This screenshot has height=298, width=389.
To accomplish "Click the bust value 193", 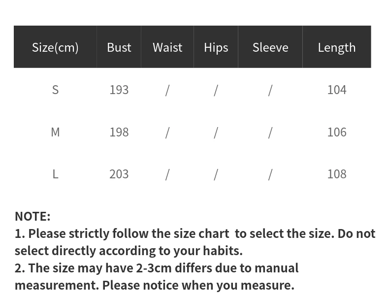I will tap(119, 90).
